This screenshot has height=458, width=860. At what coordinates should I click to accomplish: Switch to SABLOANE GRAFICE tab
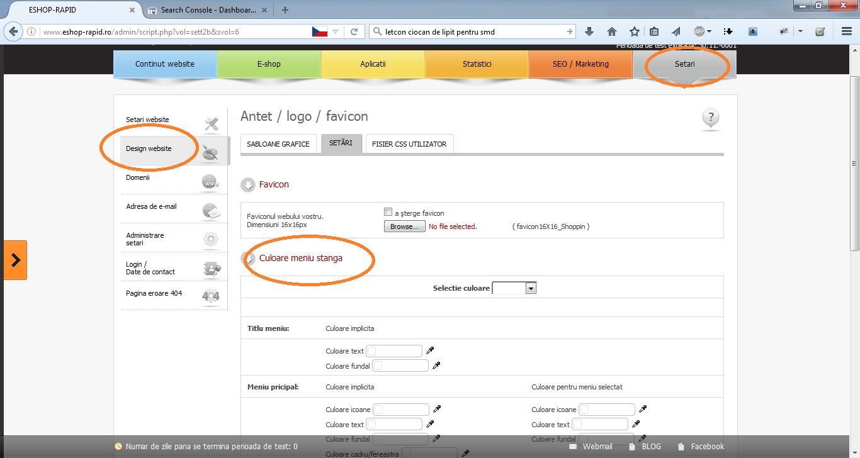tap(278, 144)
